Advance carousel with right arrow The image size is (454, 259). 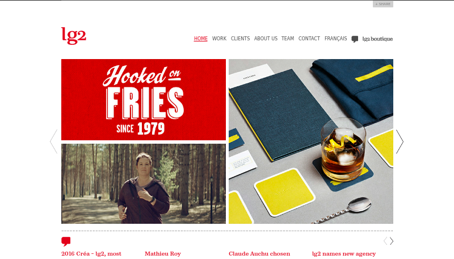[x=400, y=141]
